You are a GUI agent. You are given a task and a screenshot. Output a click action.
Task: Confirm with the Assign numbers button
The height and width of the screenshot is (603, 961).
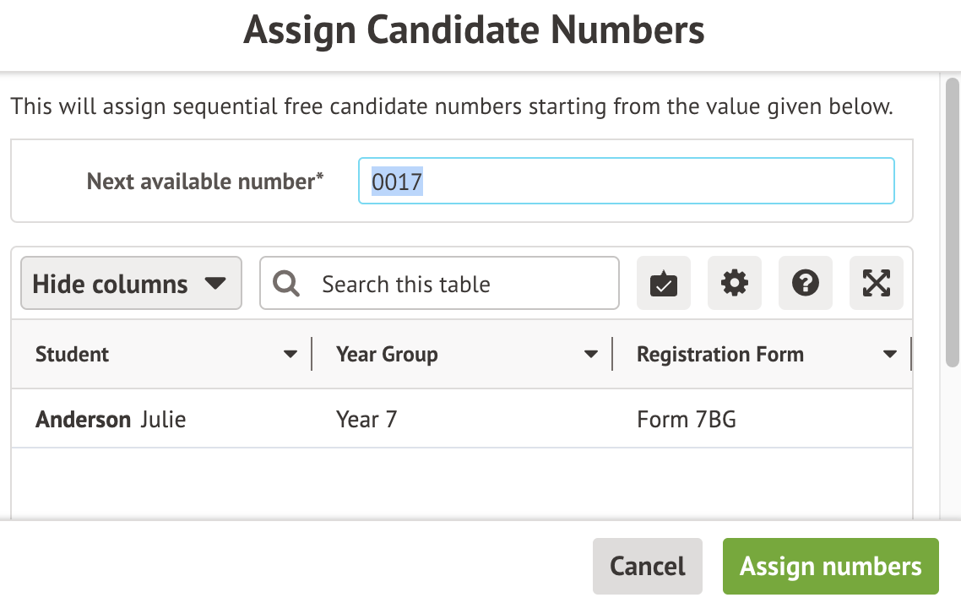pos(830,566)
